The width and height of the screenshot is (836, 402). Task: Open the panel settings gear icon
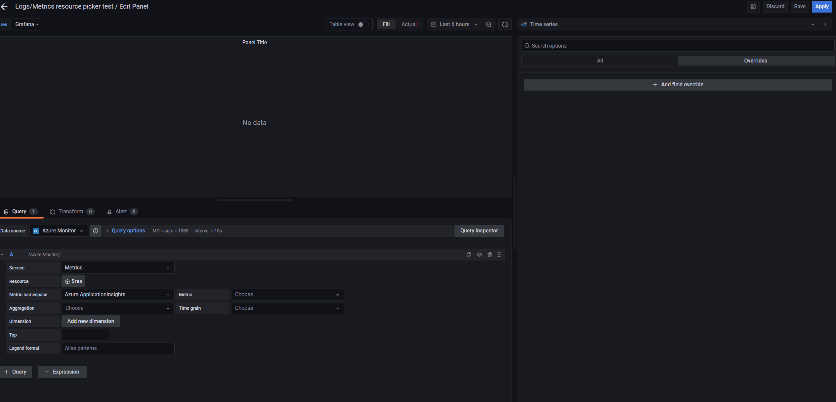pos(753,6)
